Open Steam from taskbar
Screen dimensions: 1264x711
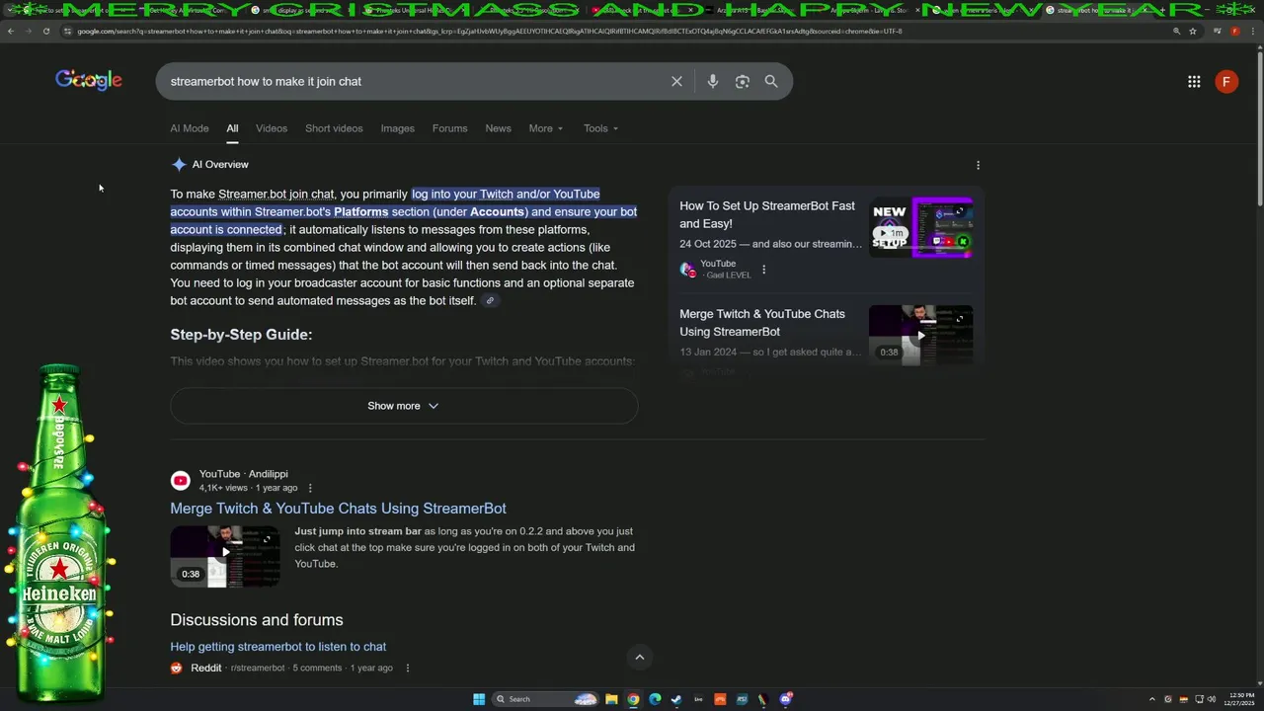tap(676, 699)
